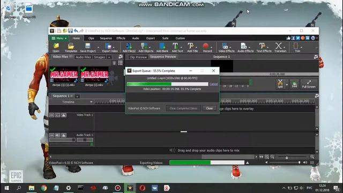Viewport: 343px width, 193px height.
Task: Click the list view icon in media bin
Action: click(x=120, y=63)
